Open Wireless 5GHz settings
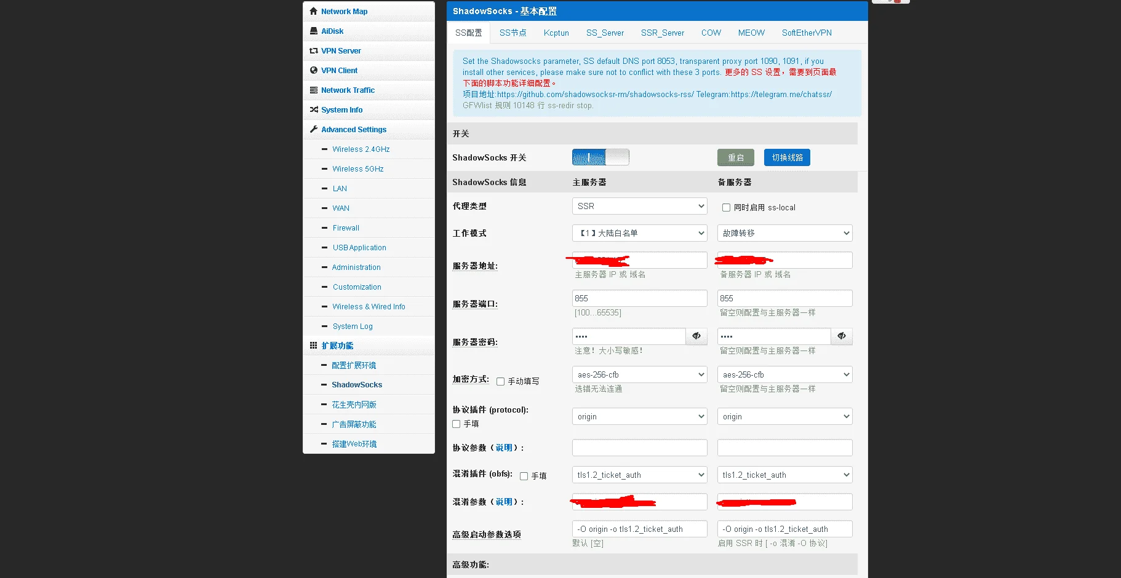 (358, 168)
